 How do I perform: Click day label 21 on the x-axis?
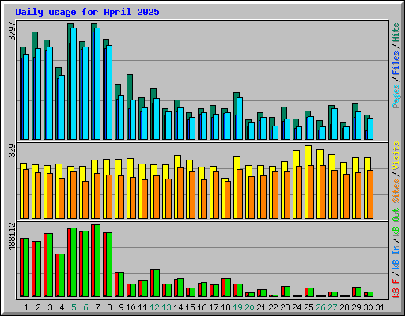pos(261,307)
